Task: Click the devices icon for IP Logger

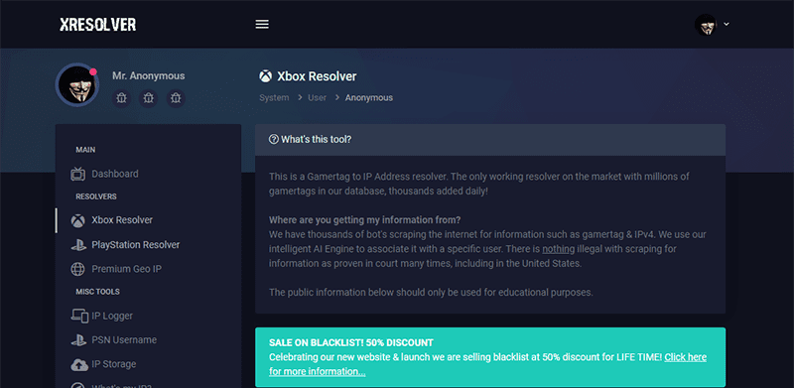Action: click(79, 317)
